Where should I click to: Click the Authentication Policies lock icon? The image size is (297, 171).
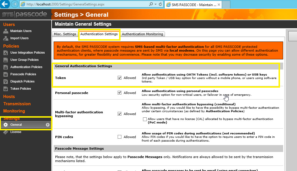[x=6, y=67]
